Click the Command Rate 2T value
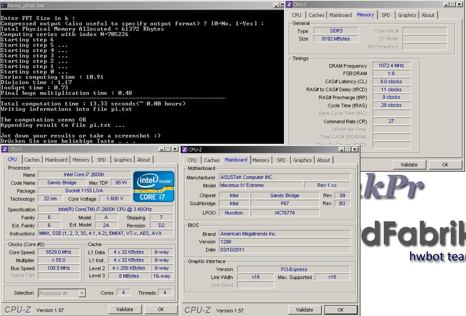466x316 pixels. pos(391,122)
